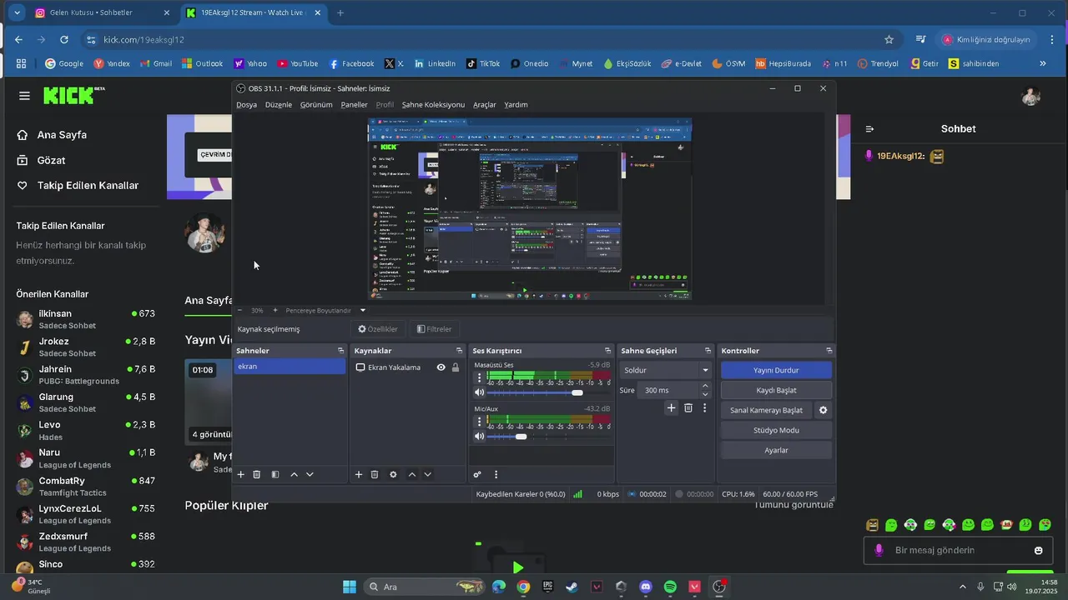Move source up in Kaynaklar panel
Image resolution: width=1068 pixels, height=600 pixels.
coord(411,474)
